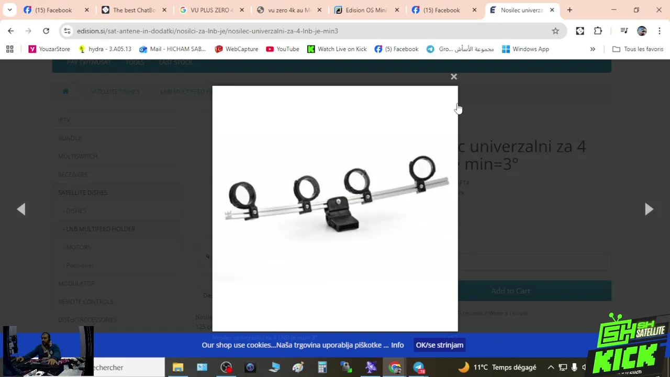
Task: Launch Paint from the taskbar palette icon
Action: (x=298, y=368)
